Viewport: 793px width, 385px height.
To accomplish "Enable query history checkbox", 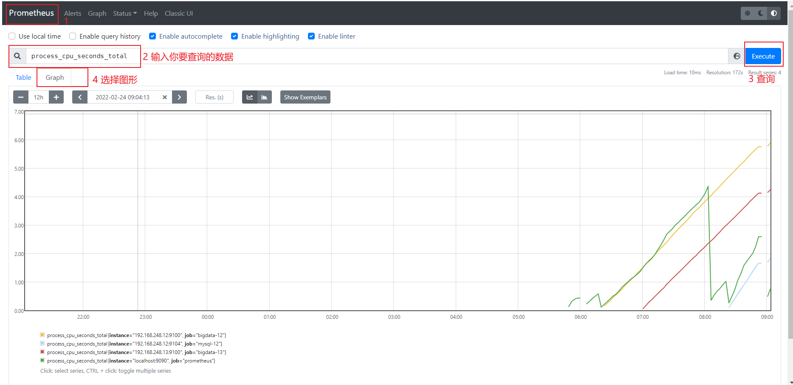I will point(73,36).
